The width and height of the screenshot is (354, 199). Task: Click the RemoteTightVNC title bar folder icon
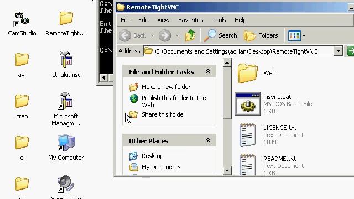tap(121, 7)
